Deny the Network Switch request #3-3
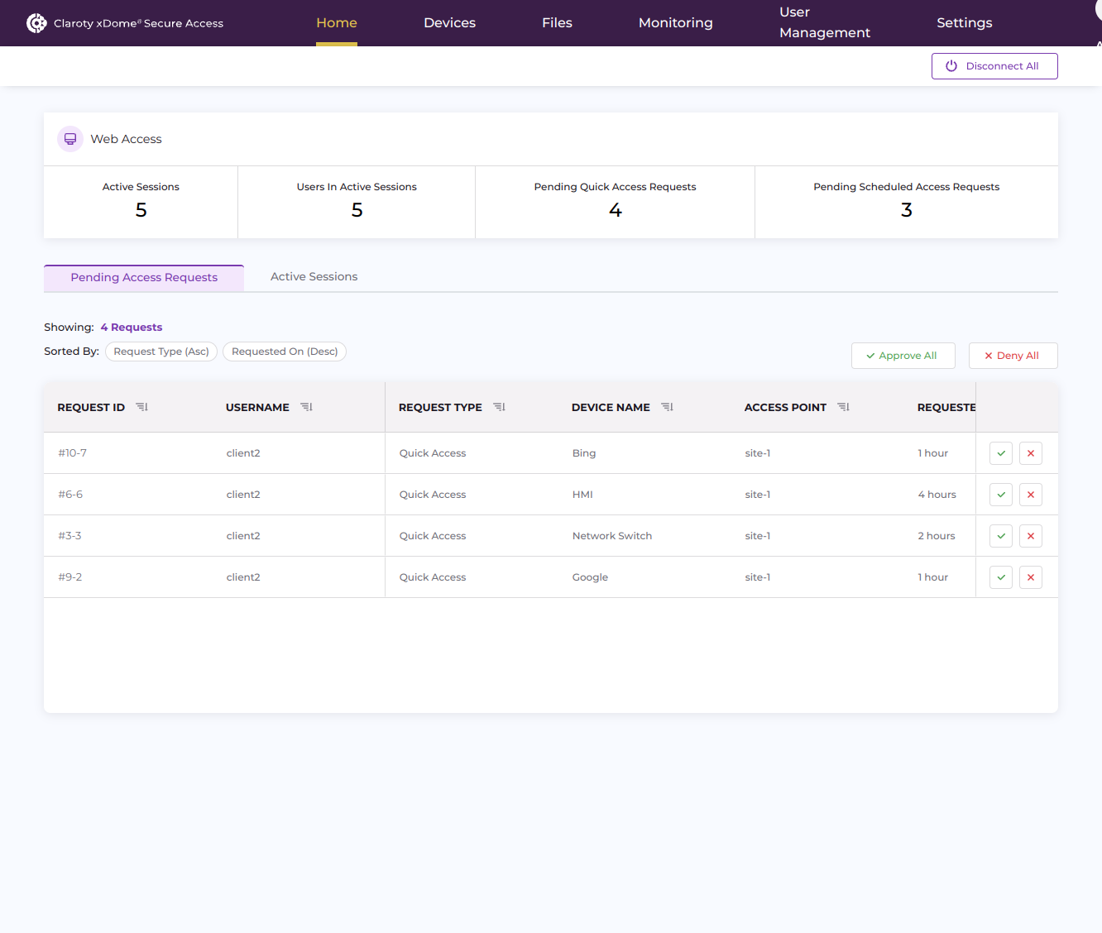The width and height of the screenshot is (1102, 933). 1030,536
